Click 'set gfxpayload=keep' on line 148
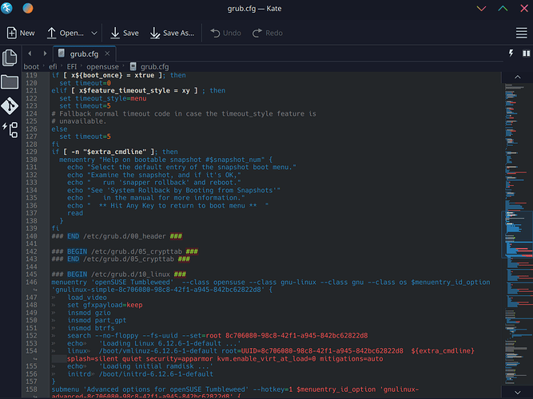The image size is (533, 399). coord(105,305)
